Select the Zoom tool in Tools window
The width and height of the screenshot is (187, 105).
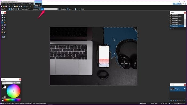click(x=5, y=20)
